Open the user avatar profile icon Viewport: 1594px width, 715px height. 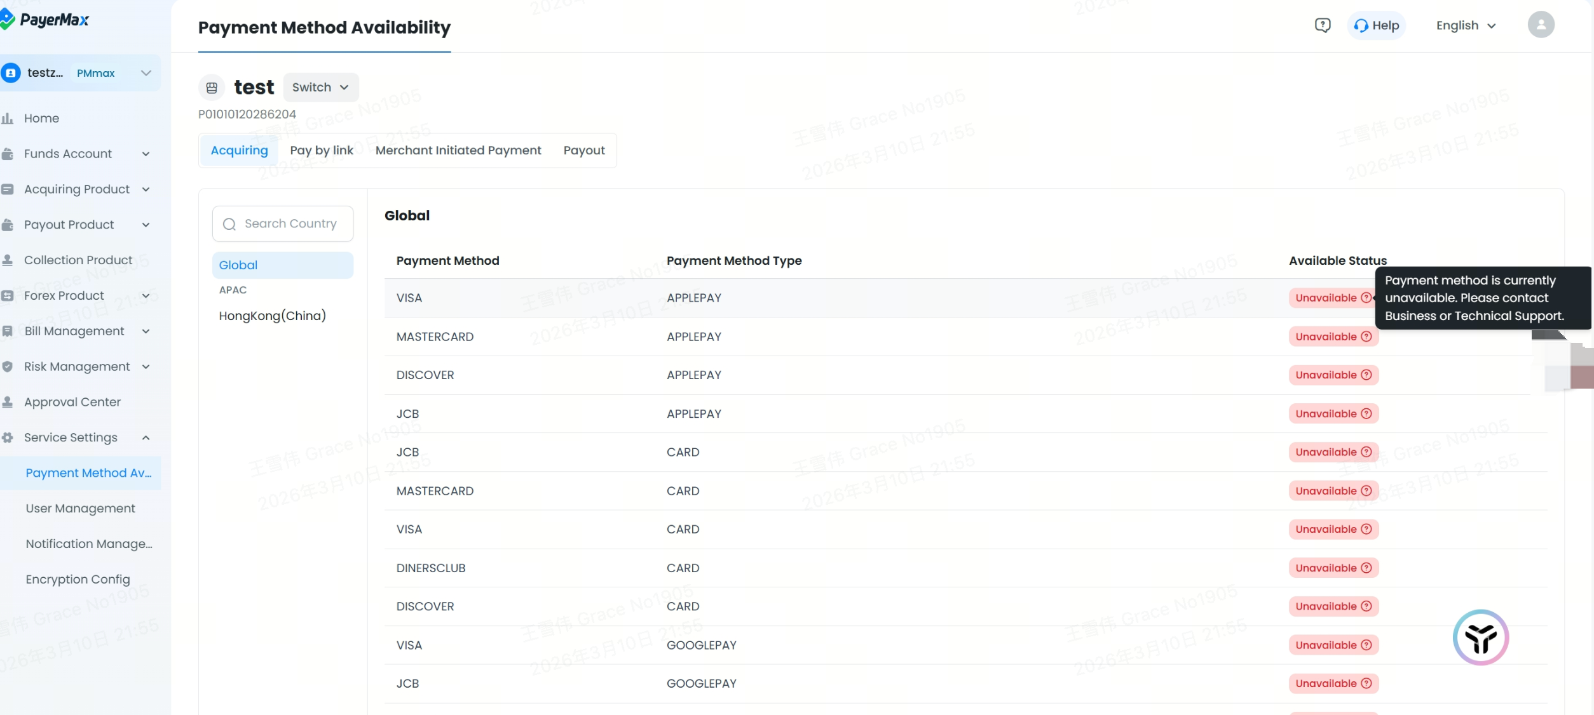[x=1541, y=25]
